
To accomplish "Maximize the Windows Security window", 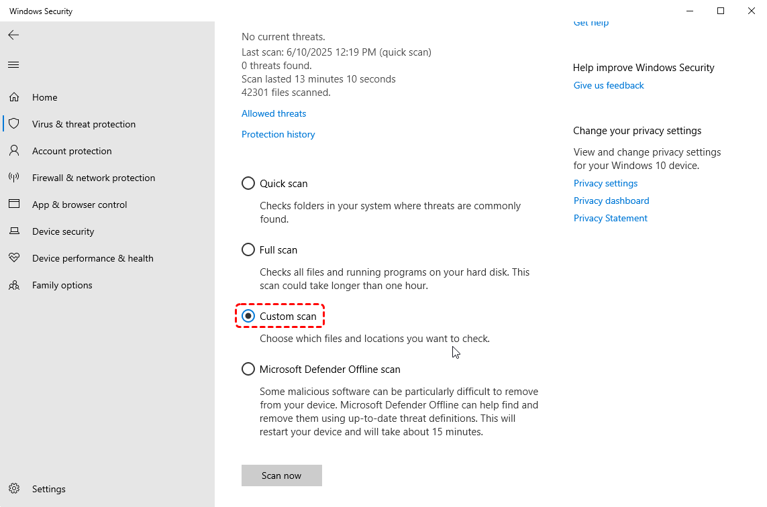I will point(721,11).
